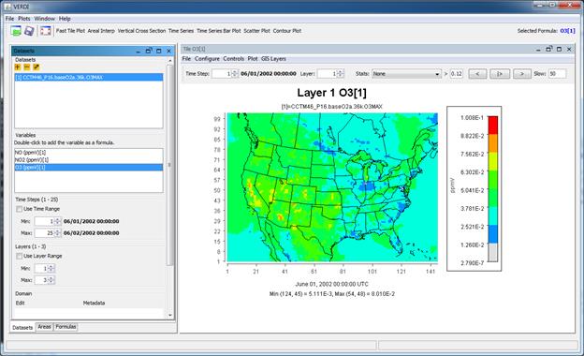Advance with the next frame button
The width and height of the screenshot is (584, 356).
tap(522, 74)
